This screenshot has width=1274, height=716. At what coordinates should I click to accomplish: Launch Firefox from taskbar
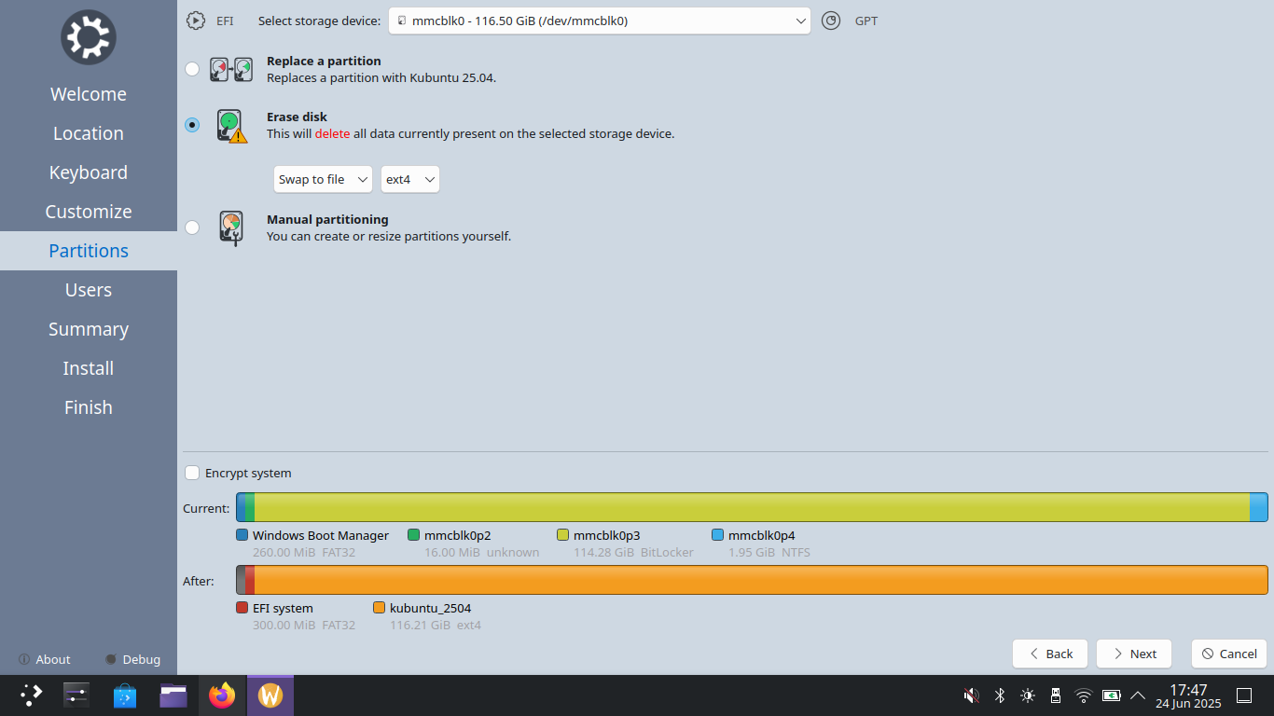point(222,695)
